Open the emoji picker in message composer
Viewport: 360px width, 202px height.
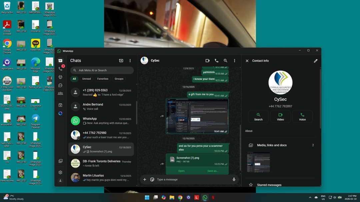(x=152, y=180)
